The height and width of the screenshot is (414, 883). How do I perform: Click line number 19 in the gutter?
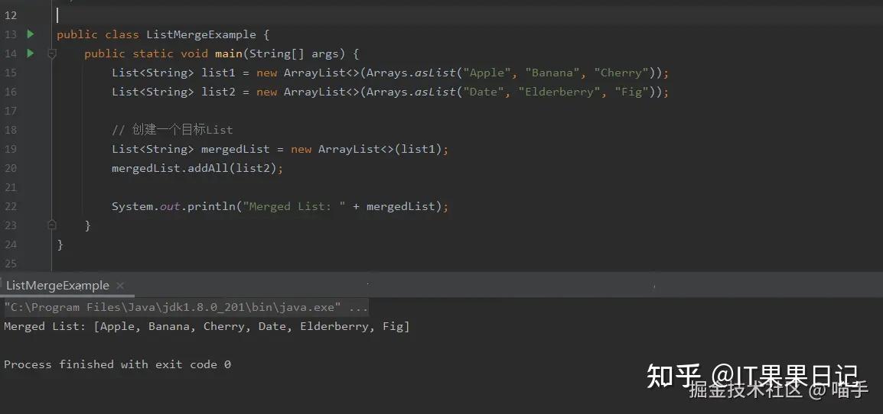(x=10, y=149)
